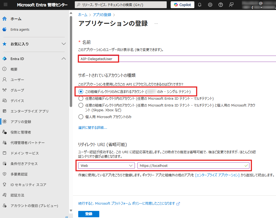Click the 登録 register button

(x=89, y=214)
